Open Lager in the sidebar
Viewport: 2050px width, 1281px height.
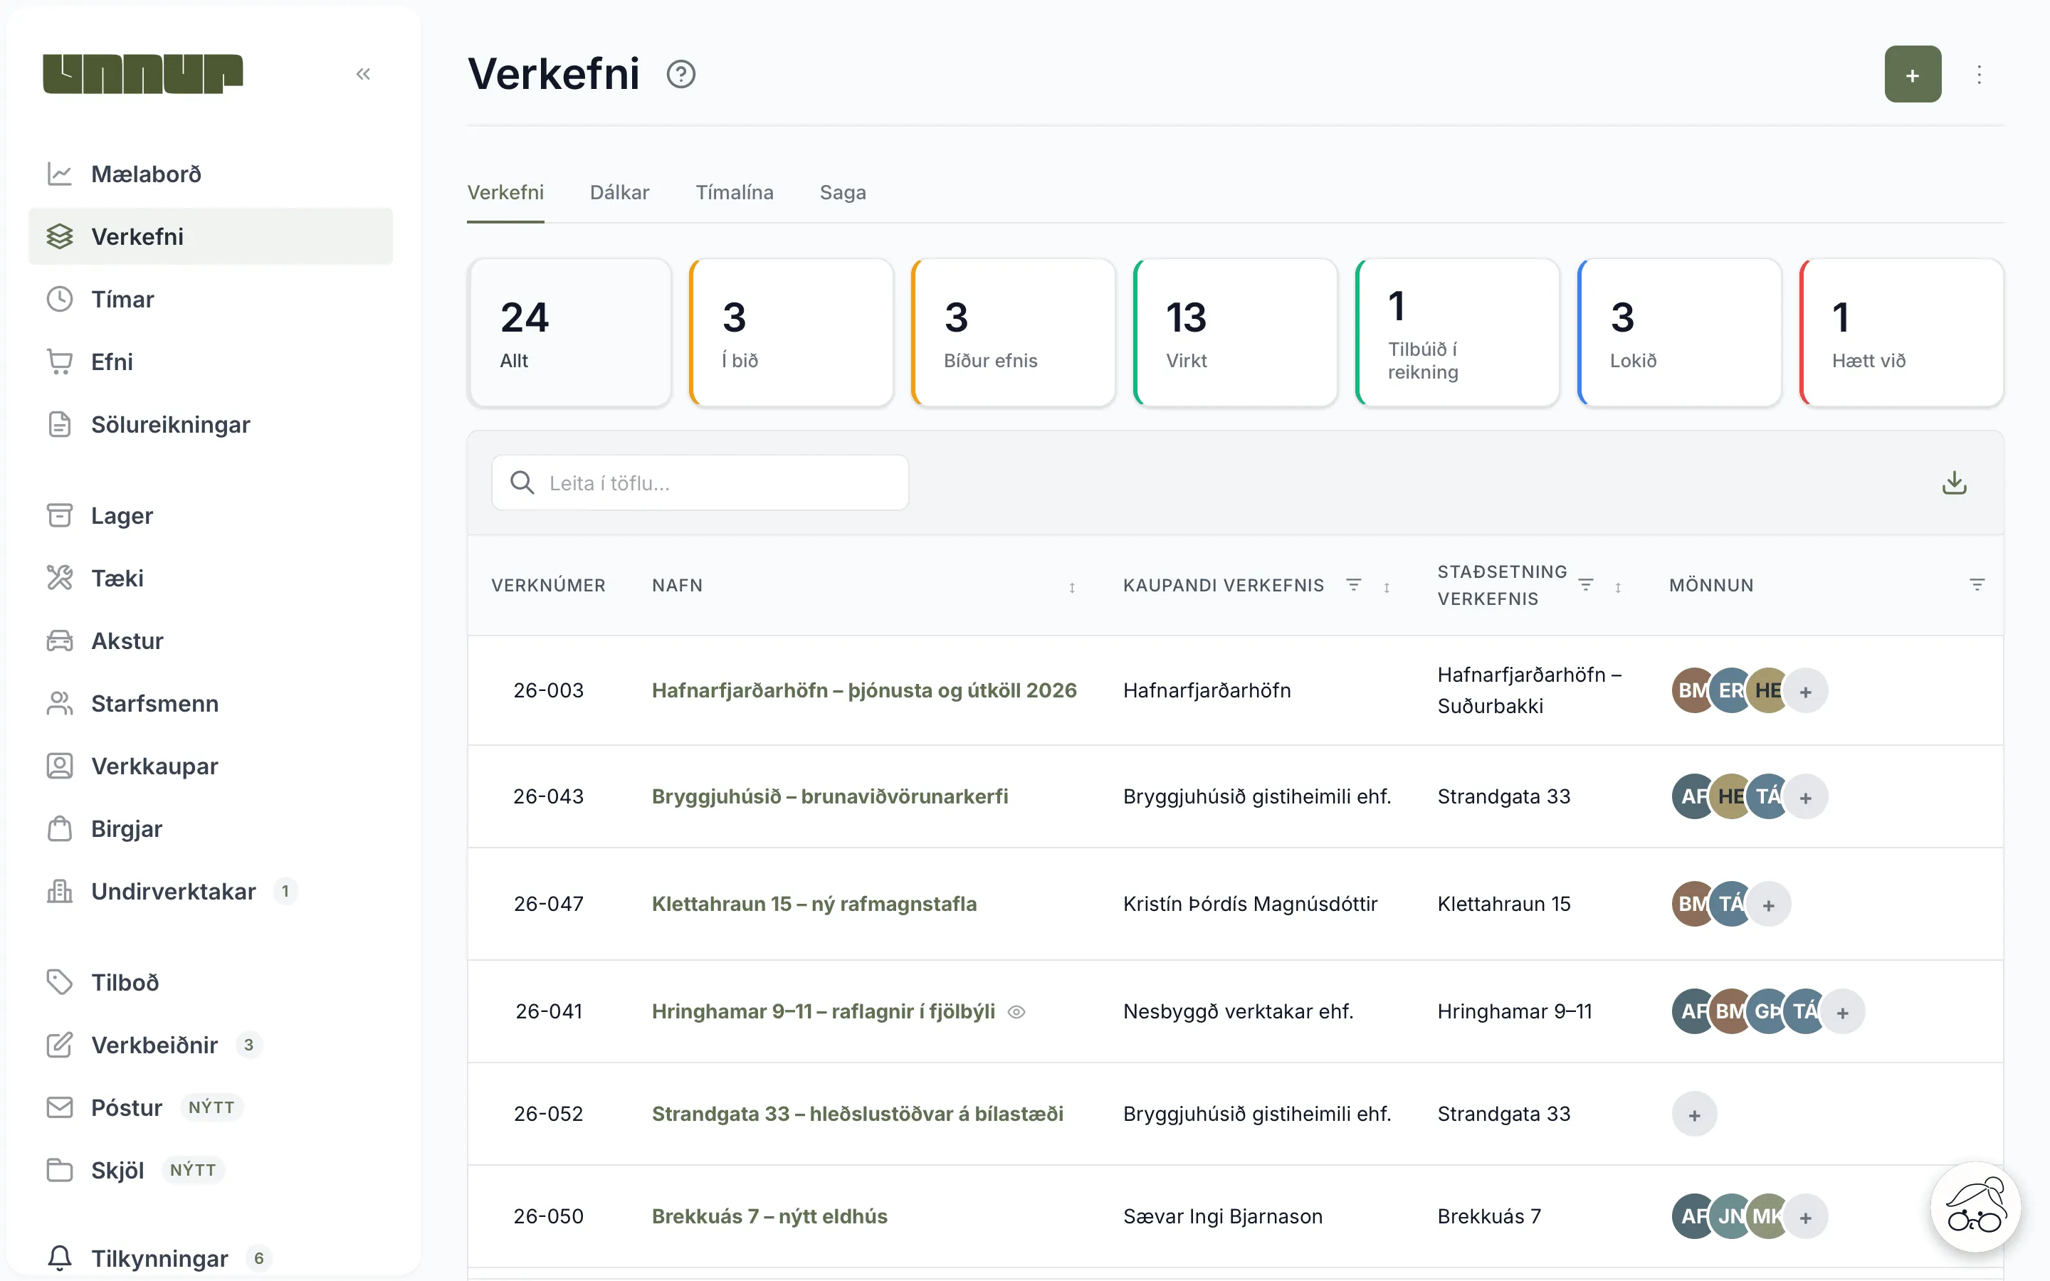pyautogui.click(x=210, y=515)
